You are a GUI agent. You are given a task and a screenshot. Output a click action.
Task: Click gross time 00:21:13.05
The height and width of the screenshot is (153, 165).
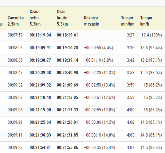(x=67, y=97)
